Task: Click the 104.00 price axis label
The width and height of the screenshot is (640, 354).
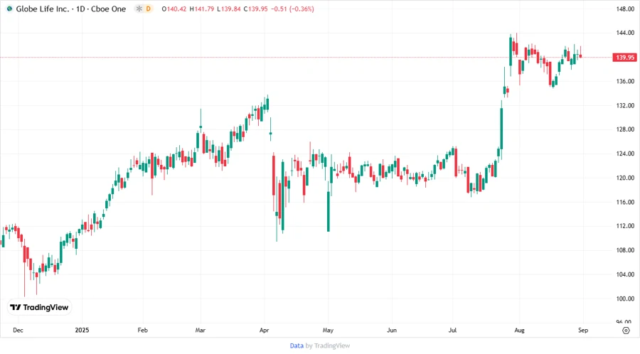Action: 625,274
